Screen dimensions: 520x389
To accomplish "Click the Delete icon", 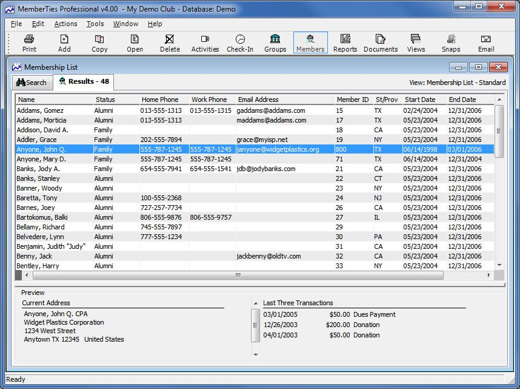I will (169, 42).
